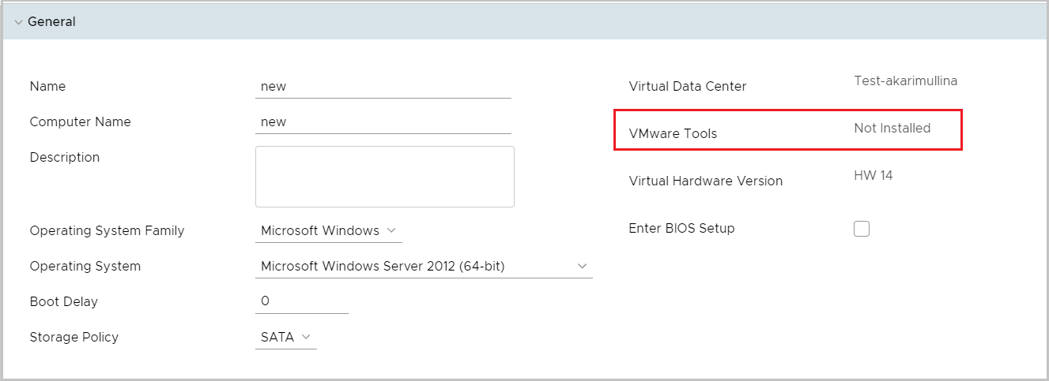Click the Virtual Hardware Version label
This screenshot has height=381, width=1049.
705,181
